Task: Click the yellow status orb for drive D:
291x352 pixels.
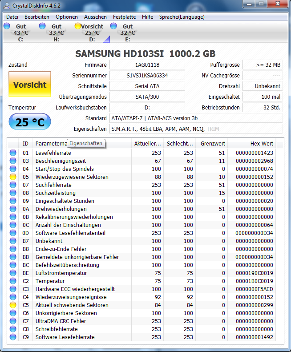Action: click(x=78, y=26)
